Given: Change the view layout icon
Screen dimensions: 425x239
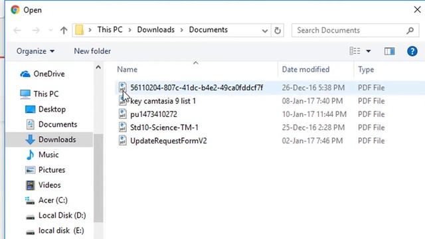Looking at the screenshot, I should (355, 51).
